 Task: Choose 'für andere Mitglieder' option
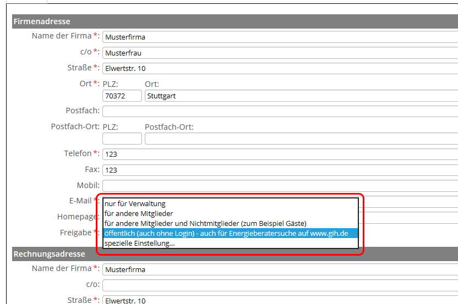139,213
